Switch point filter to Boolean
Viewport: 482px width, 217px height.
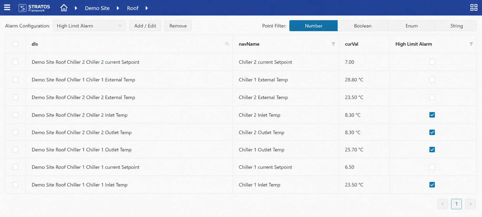363,26
